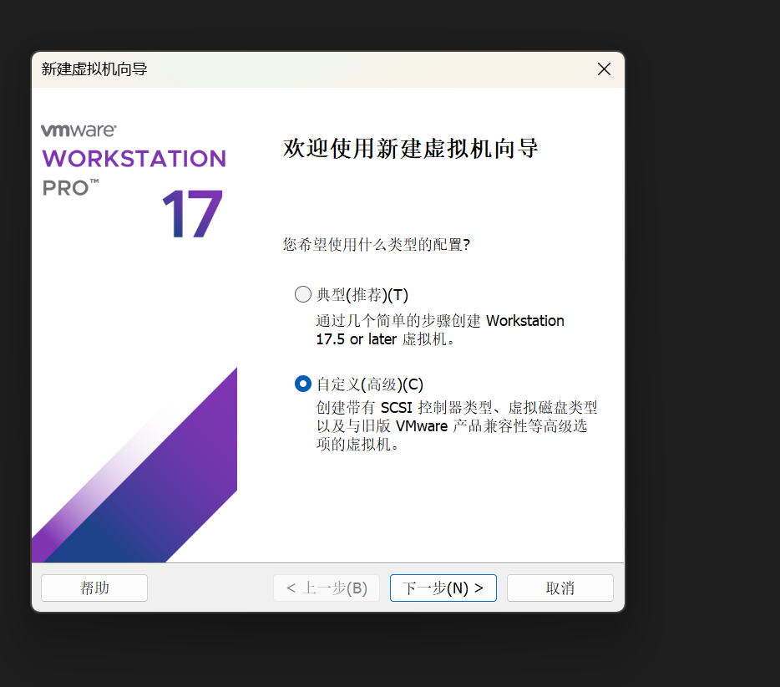
Task: Click the SCSI 控制器类型 description text
Action: (x=457, y=425)
